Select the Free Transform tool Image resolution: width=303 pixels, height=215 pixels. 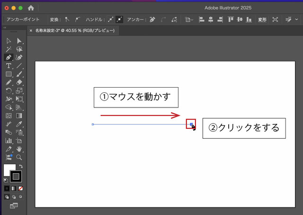coord(19,99)
